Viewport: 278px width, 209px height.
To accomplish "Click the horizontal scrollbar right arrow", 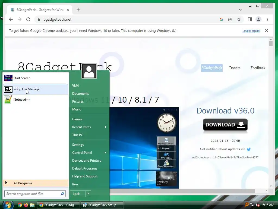I will click(x=266, y=191).
